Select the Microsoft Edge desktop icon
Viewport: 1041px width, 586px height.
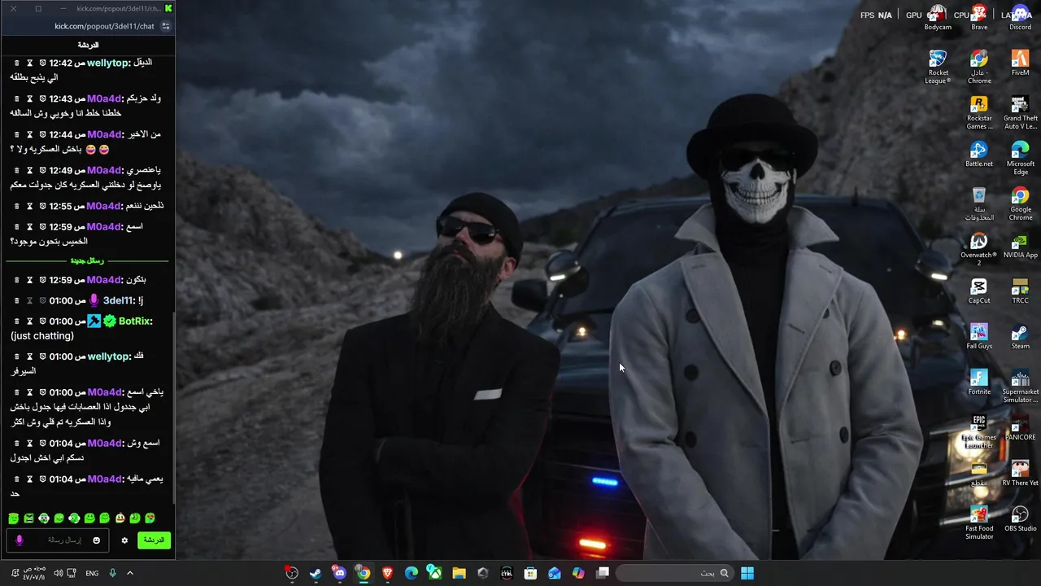pos(1020,158)
